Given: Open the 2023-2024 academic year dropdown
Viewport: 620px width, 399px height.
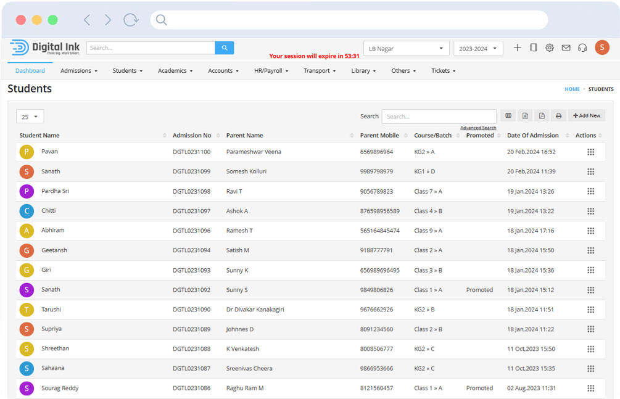Looking at the screenshot, I should click(x=478, y=48).
